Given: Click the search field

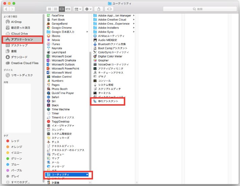Looking at the screenshot, I should tap(200, 9).
